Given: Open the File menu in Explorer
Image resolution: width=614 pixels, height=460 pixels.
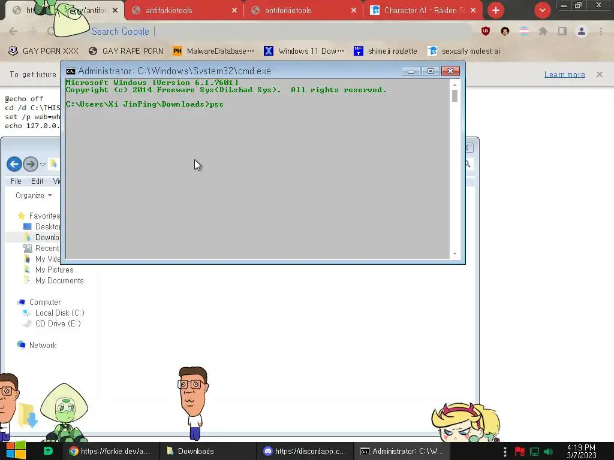Looking at the screenshot, I should click(16, 181).
